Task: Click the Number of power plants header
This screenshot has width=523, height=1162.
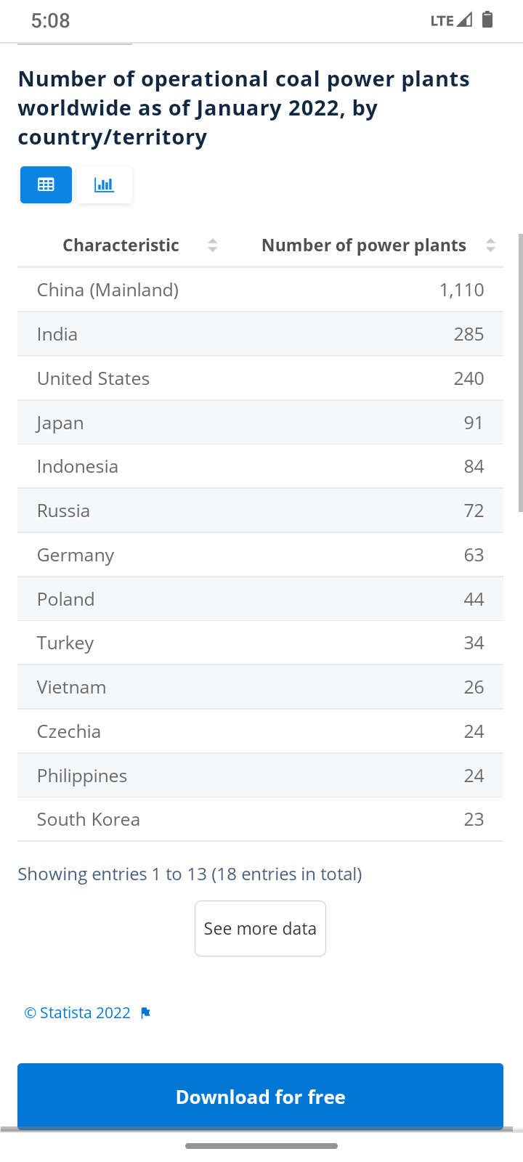Action: tap(363, 245)
